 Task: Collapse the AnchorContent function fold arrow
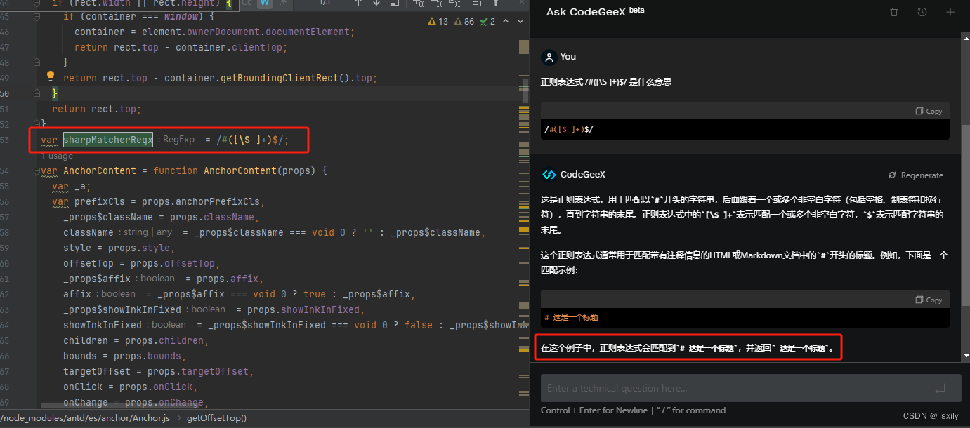[37, 170]
